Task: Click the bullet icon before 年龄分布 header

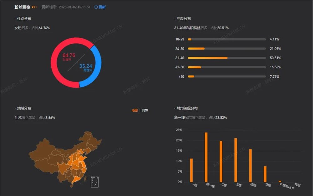Action: (x=174, y=18)
